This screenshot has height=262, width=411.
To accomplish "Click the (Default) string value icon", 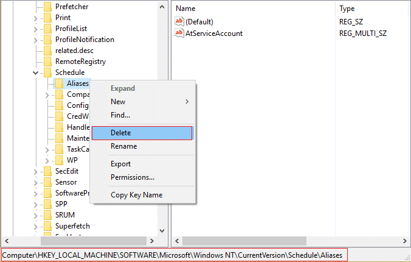I will (x=179, y=21).
